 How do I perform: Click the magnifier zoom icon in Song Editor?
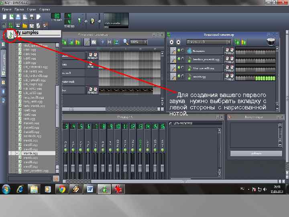point(126,42)
